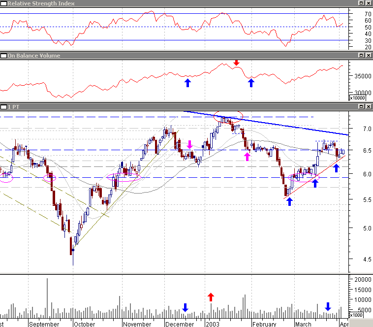This screenshot has width=373, height=327.
Task: Close the 1 PT price panel
Action: click(x=369, y=106)
